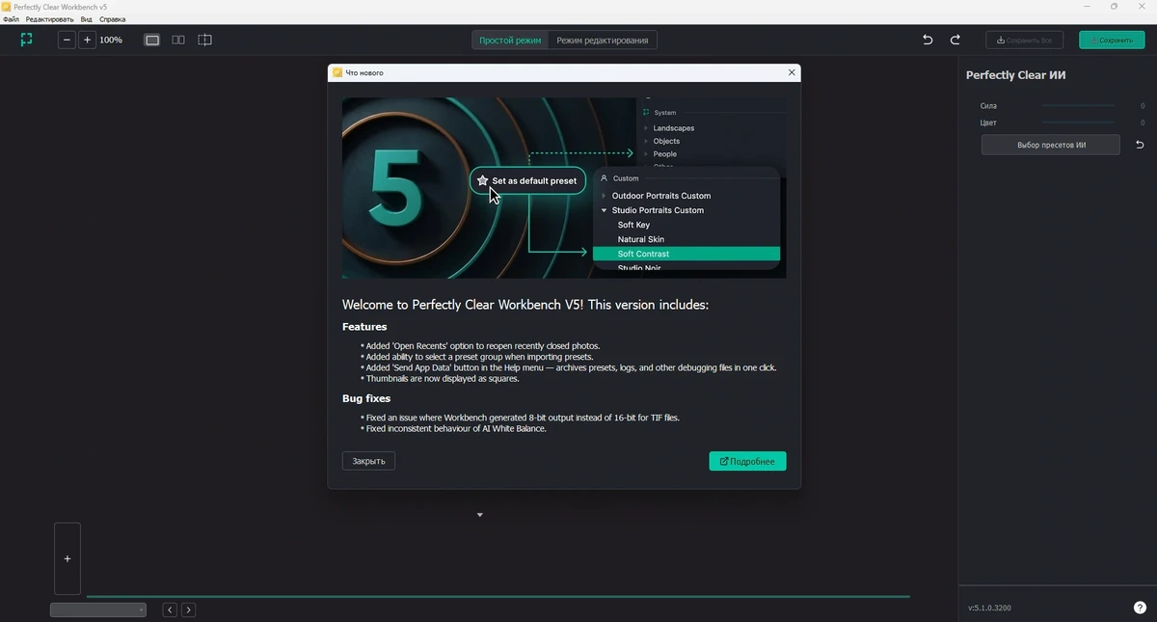Viewport: 1157px width, 622px height.
Task: Open the Вид menu
Action: point(87,19)
